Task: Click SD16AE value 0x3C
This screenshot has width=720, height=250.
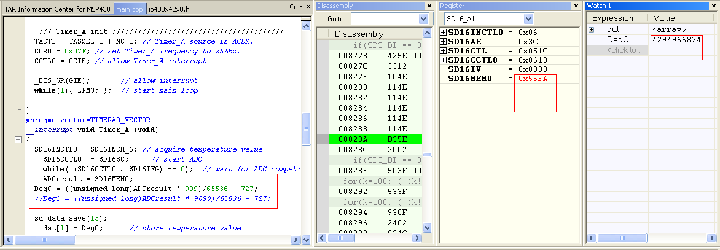Action: (528, 42)
